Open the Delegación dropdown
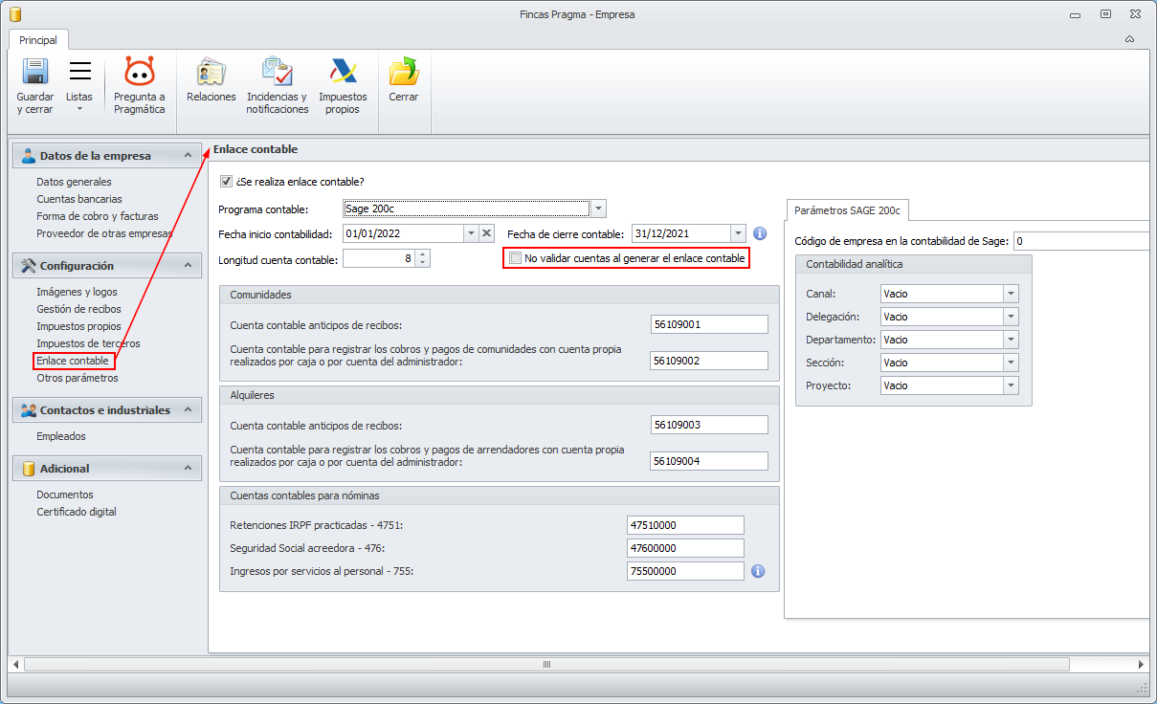This screenshot has height=704, width=1157. click(x=1011, y=317)
